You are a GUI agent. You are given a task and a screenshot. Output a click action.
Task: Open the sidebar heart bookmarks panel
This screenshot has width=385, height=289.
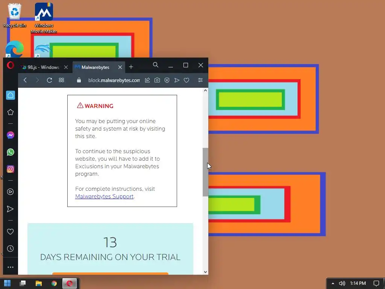[x=10, y=231]
